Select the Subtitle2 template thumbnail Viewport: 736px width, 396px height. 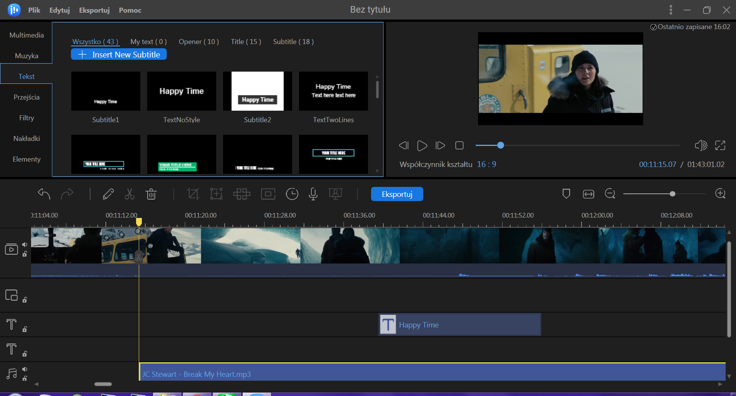258,91
